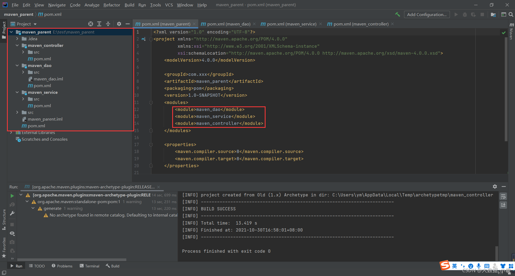Open the Structure side tool window
This screenshot has width=515, height=276.
pos(4,219)
